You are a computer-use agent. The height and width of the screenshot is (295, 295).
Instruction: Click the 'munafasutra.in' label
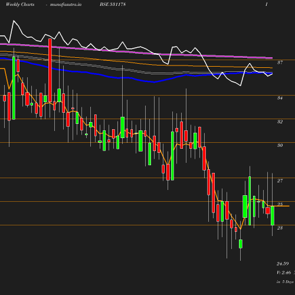(65, 5)
